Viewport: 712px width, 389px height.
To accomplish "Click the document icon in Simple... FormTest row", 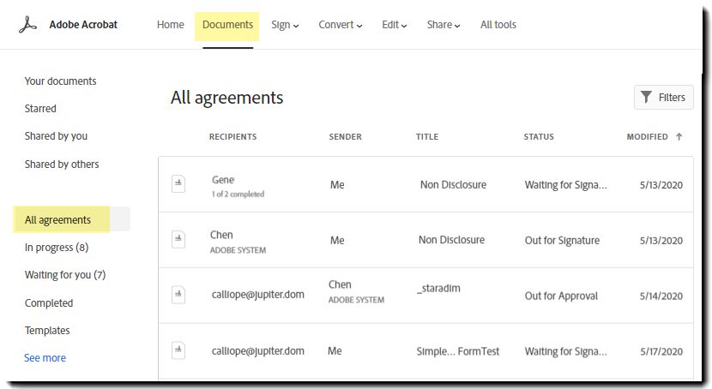I will [178, 350].
